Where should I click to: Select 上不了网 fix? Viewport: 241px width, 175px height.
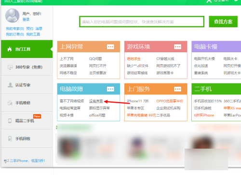[x=67, y=59]
